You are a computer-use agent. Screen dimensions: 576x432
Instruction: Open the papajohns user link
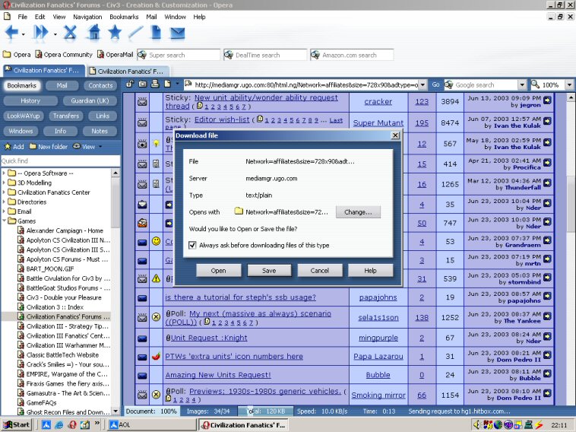pyautogui.click(x=378, y=297)
